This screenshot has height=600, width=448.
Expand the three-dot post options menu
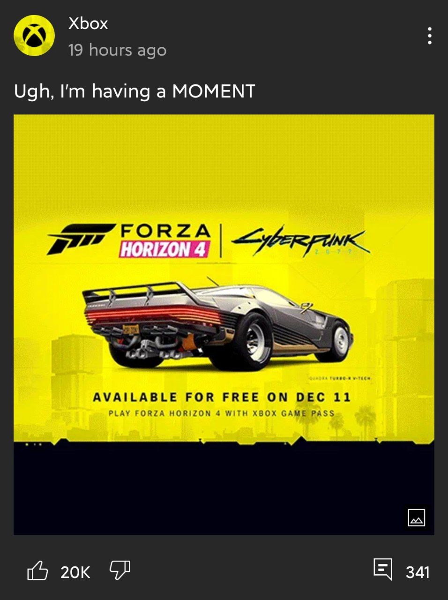[x=429, y=36]
